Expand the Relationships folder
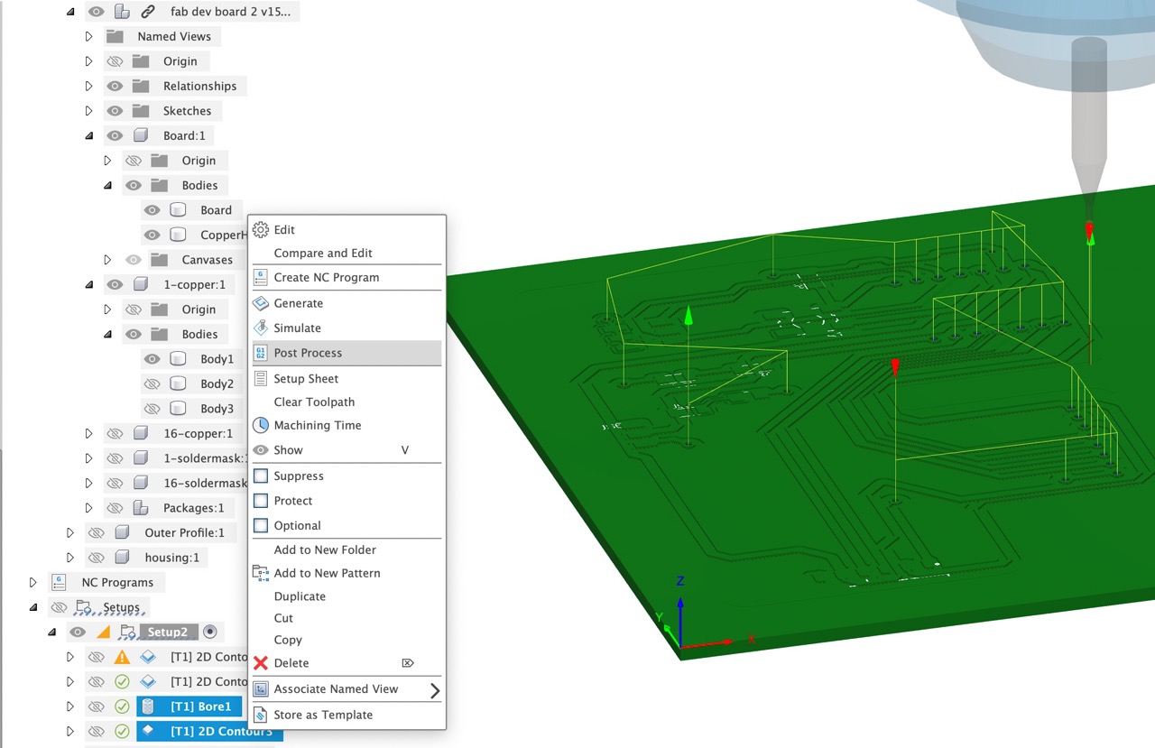The image size is (1155, 748). 88,86
